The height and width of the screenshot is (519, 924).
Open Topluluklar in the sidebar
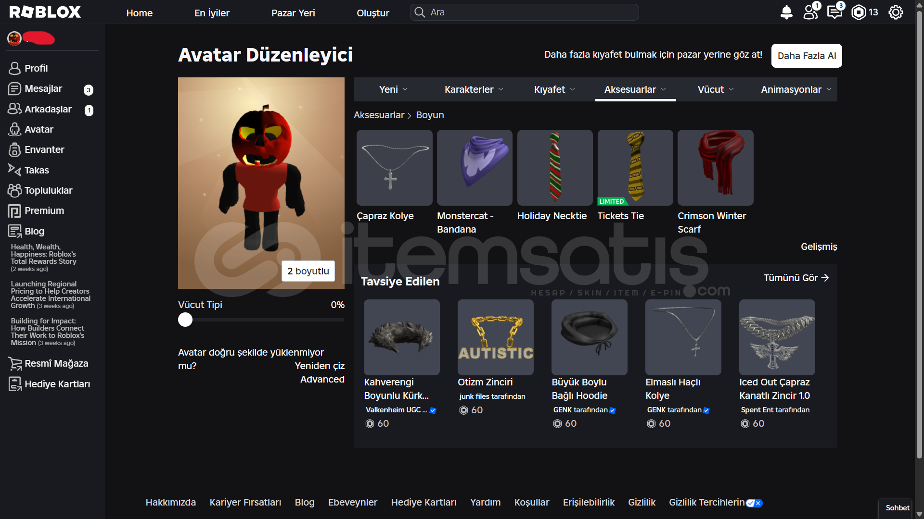40,190
